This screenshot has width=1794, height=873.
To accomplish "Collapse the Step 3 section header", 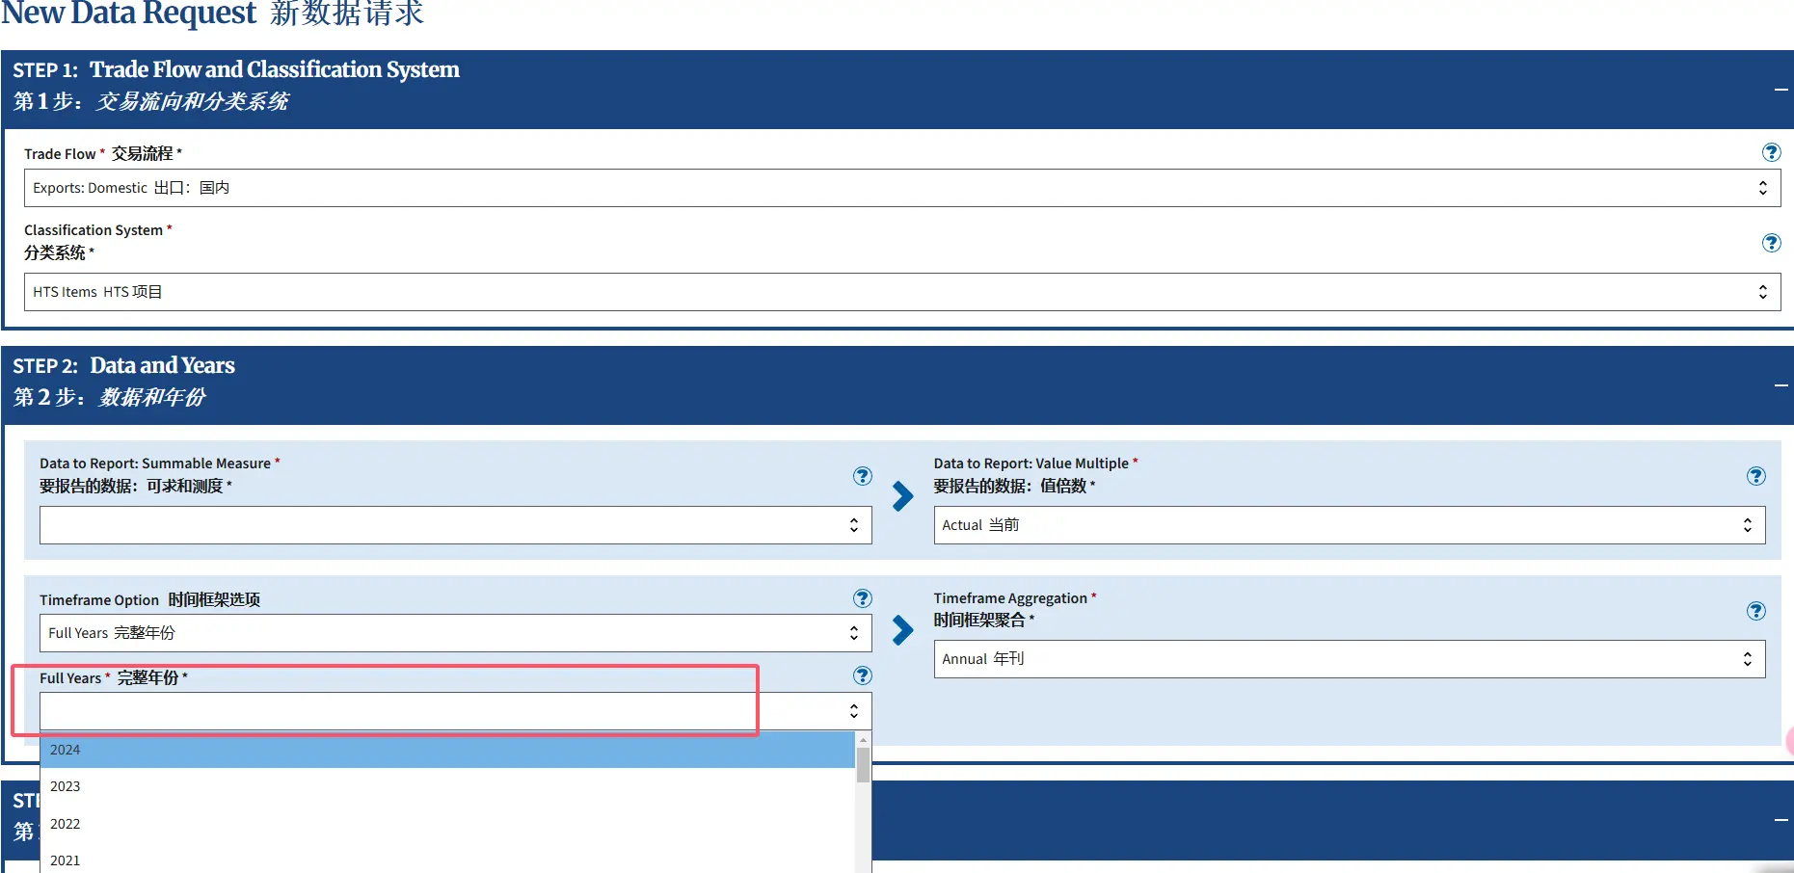I will [1781, 820].
